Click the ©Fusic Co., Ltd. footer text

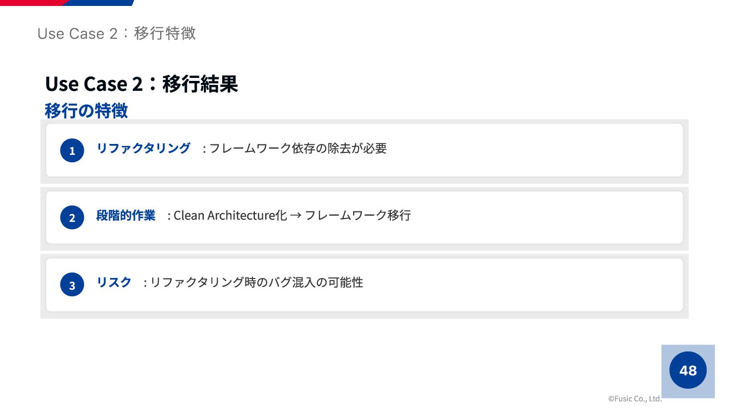coord(635,399)
